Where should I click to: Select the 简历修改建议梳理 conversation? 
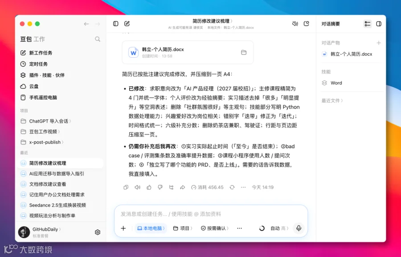tap(61, 163)
